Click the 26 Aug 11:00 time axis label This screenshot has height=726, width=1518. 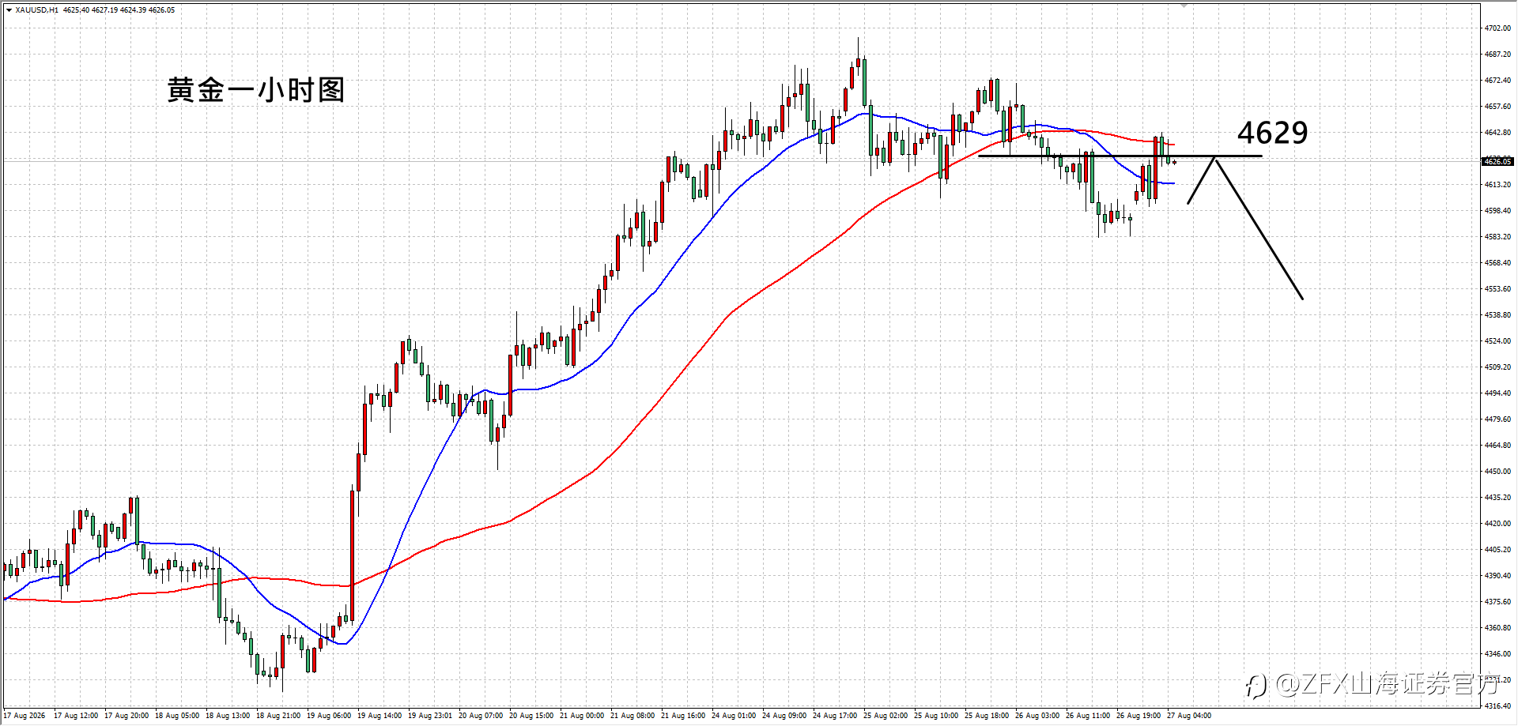[1088, 716]
